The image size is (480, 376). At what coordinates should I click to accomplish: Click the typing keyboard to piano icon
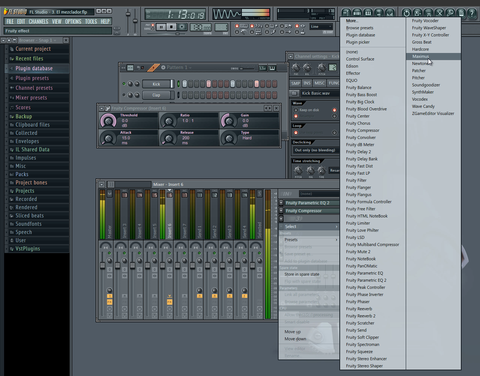tap(244, 26)
